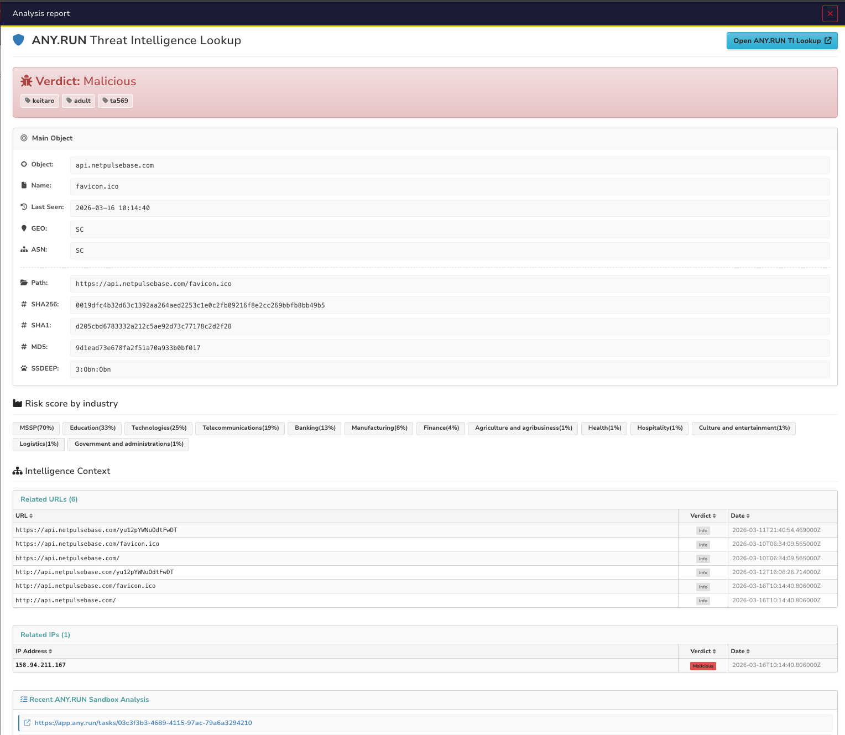
Task: Select the Hospitality(1%) industry badge
Action: (x=660, y=428)
